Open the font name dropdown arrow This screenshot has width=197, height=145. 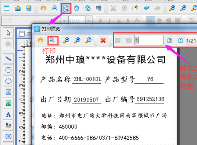point(64,21)
